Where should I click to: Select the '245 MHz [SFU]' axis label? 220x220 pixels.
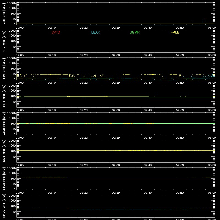pos(4,13)
